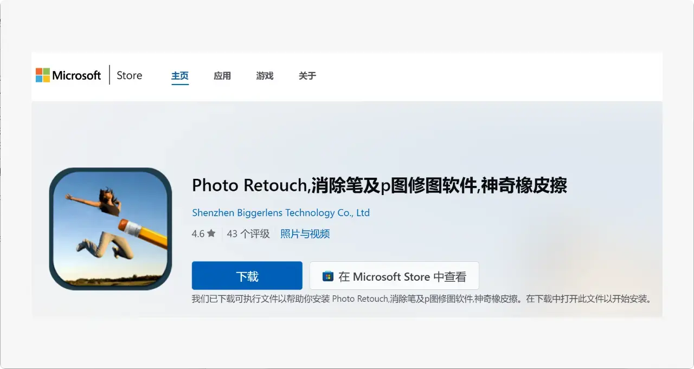Click the install message below download button
This screenshot has width=694, height=369.
[421, 299]
